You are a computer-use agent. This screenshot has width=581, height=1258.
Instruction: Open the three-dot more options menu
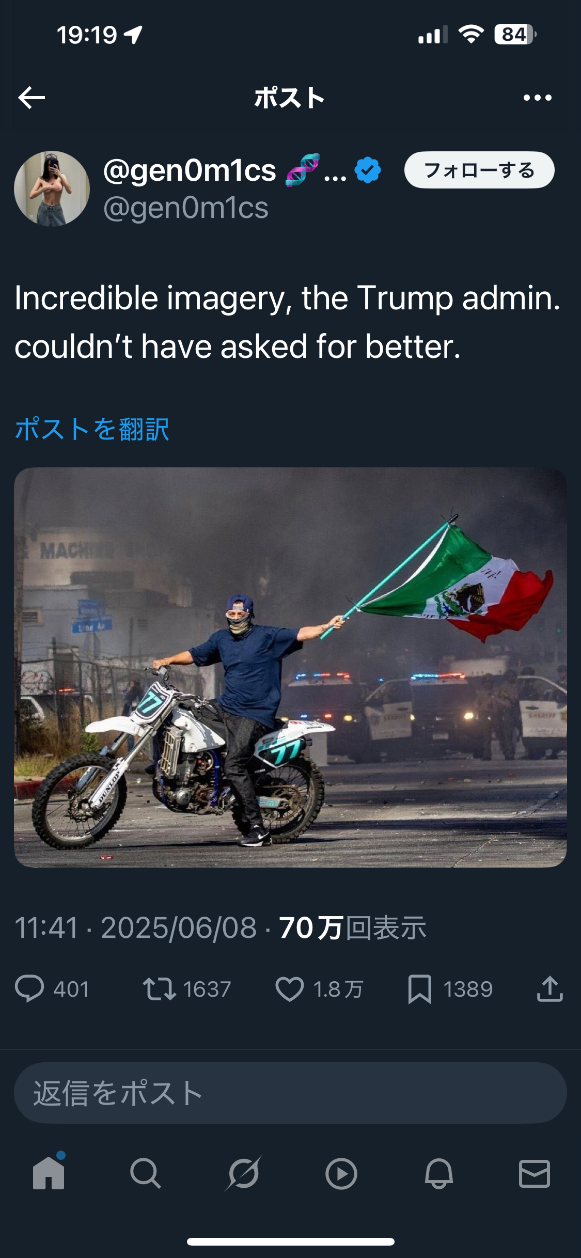point(537,98)
